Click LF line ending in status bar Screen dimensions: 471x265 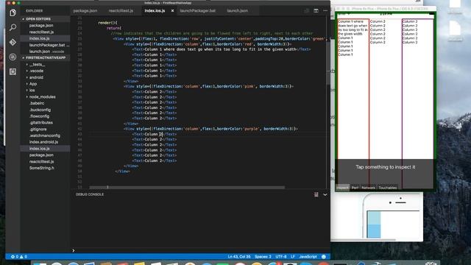293,257
